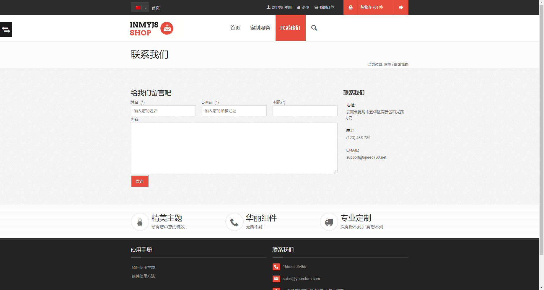This screenshot has width=544, height=290.
Task: Click the 精美主题 heading
Action: click(167, 218)
